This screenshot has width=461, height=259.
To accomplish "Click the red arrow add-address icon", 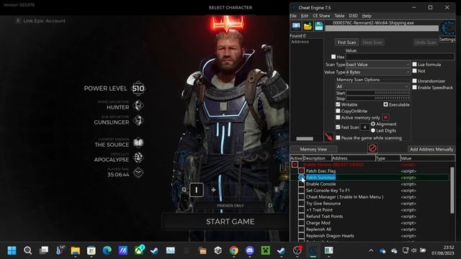I will point(328,137).
